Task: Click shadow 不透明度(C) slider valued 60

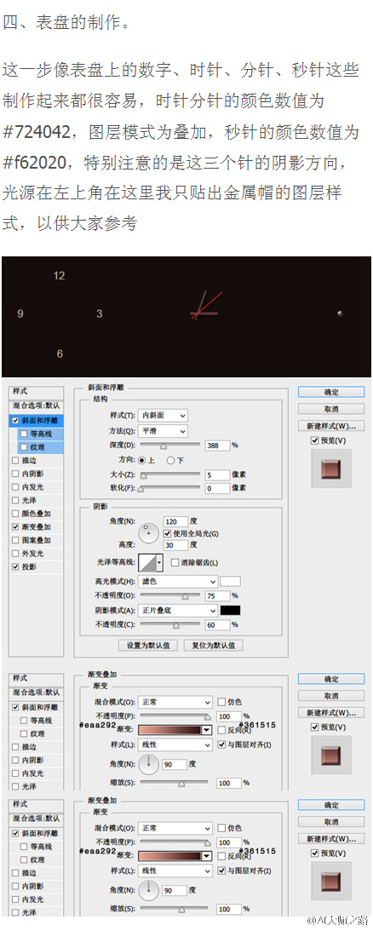Action: 169,624
